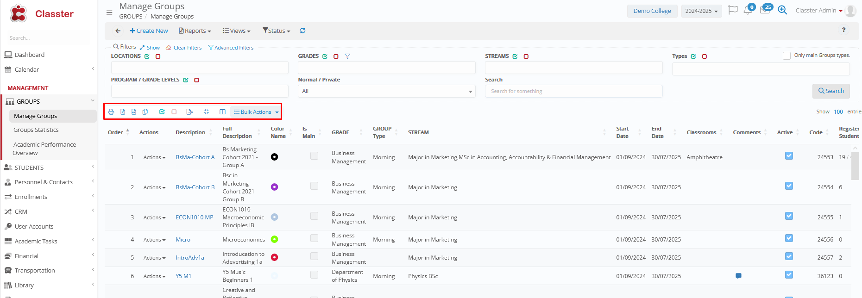This screenshot has width=862, height=298.
Task: Uncheck Active for the BsMa-Cohort A row
Action: click(x=789, y=156)
